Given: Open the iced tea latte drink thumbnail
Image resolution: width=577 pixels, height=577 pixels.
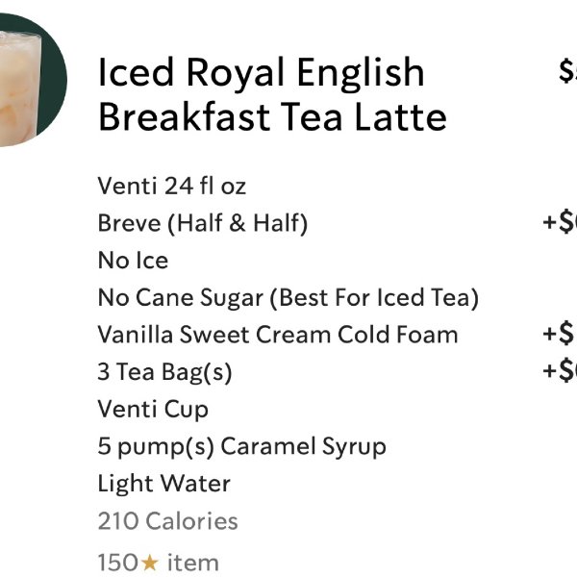Looking at the screenshot, I should tap(33, 80).
